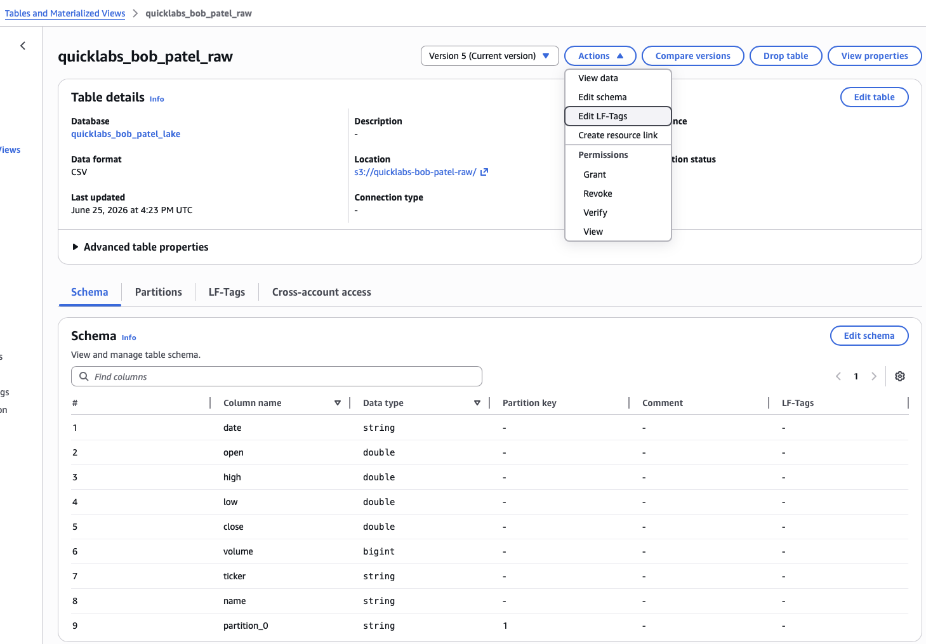Open the Cross-account access tab
Image resolution: width=926 pixels, height=644 pixels.
[322, 292]
